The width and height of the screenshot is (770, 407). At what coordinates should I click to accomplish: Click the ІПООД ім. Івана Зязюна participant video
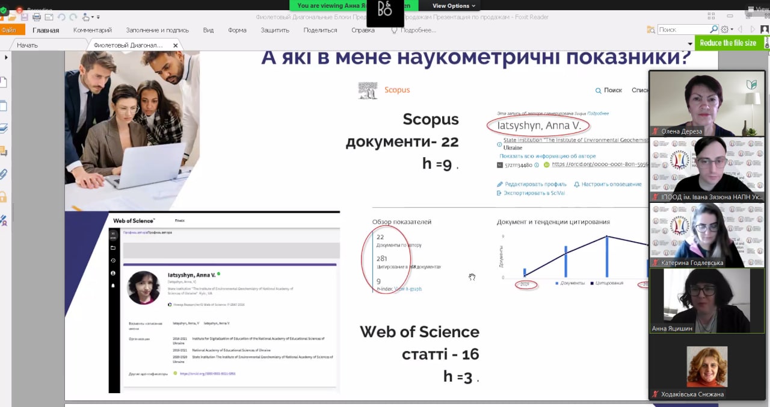tap(707, 169)
